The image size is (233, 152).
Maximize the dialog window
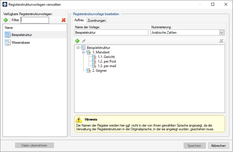[213, 4]
